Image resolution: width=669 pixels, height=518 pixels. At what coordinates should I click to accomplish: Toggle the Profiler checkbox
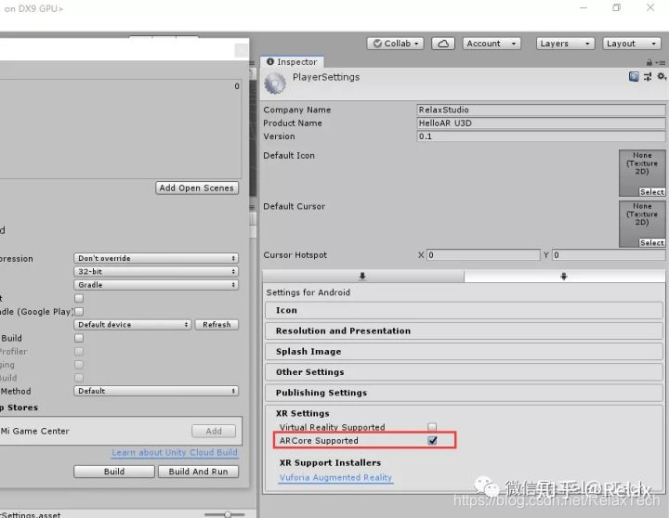point(79,351)
